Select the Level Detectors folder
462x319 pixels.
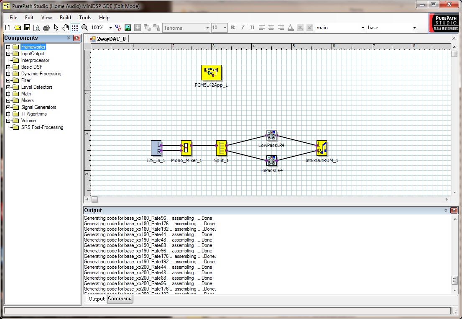coord(37,87)
